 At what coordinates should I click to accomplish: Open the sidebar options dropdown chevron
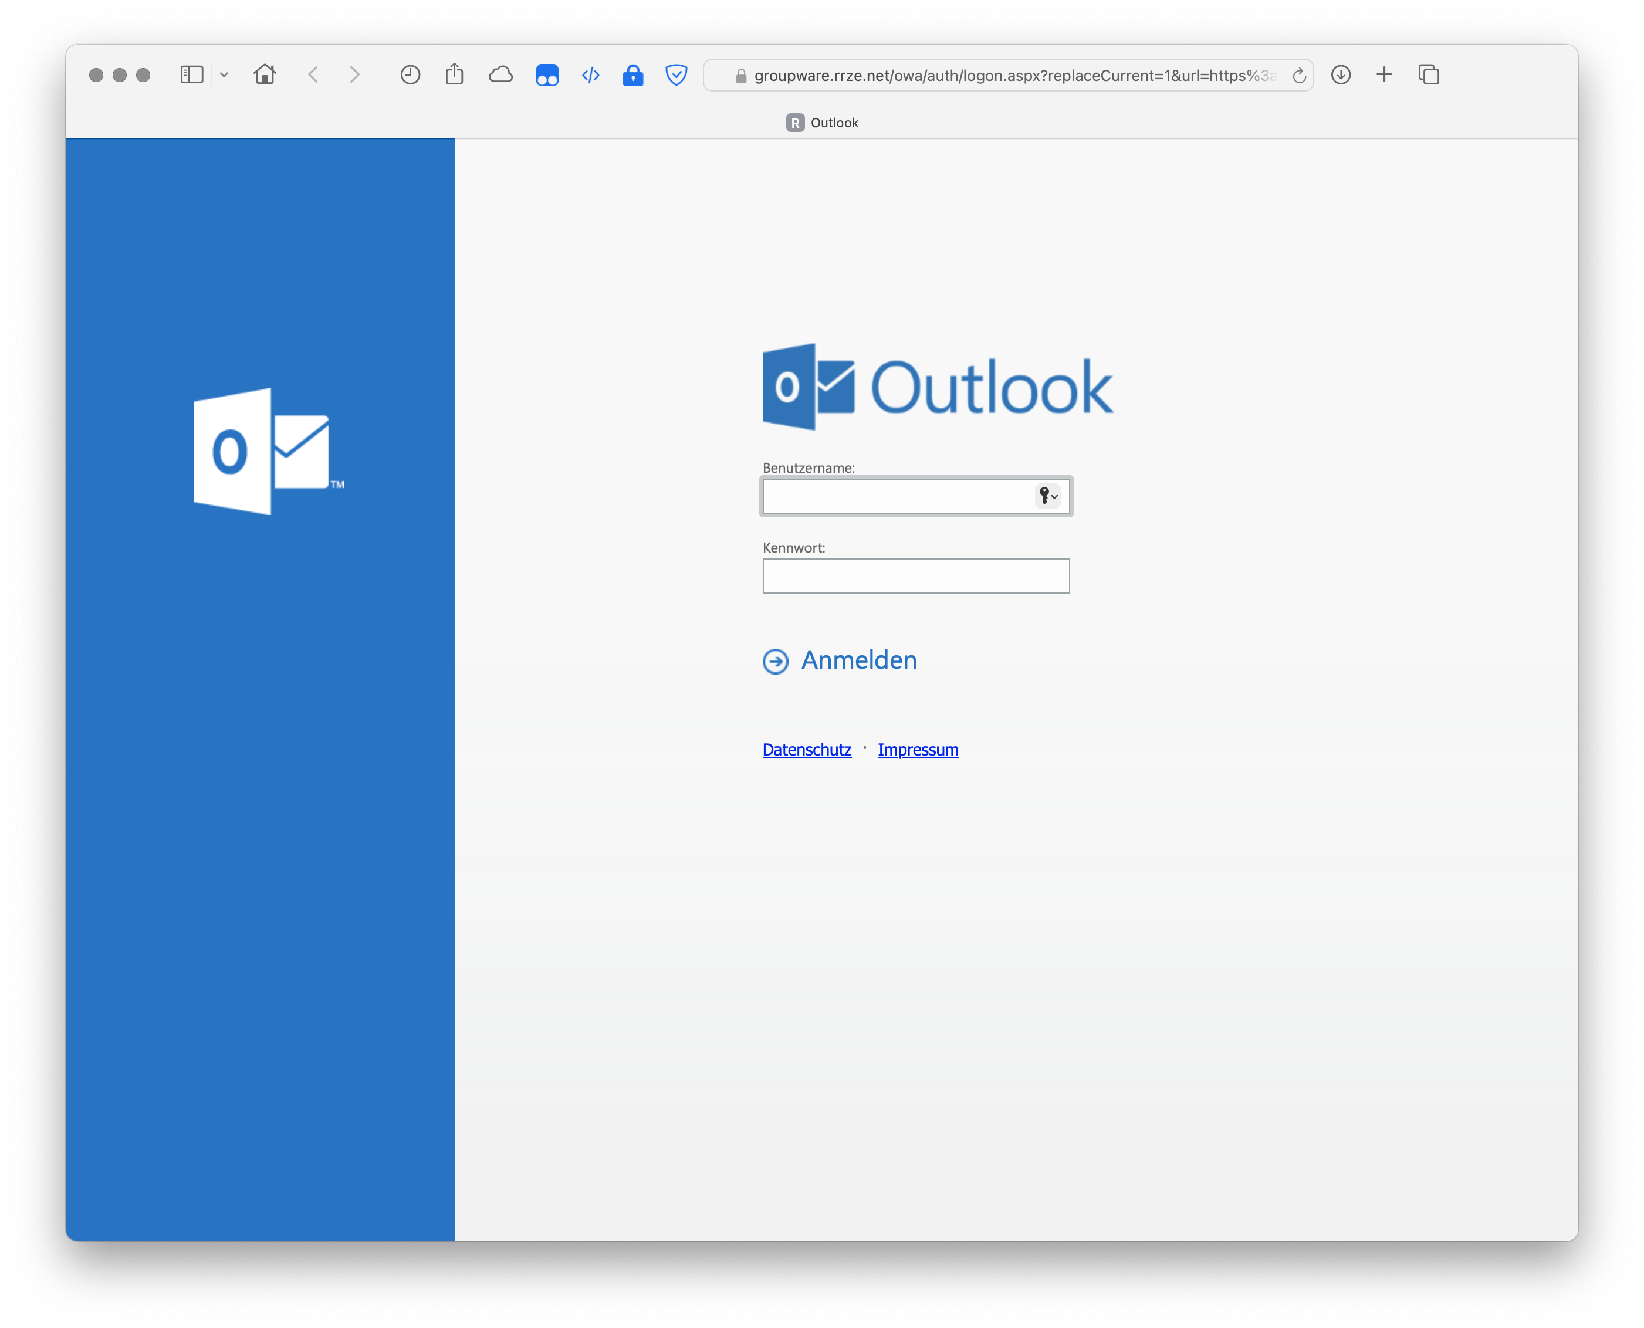[224, 75]
